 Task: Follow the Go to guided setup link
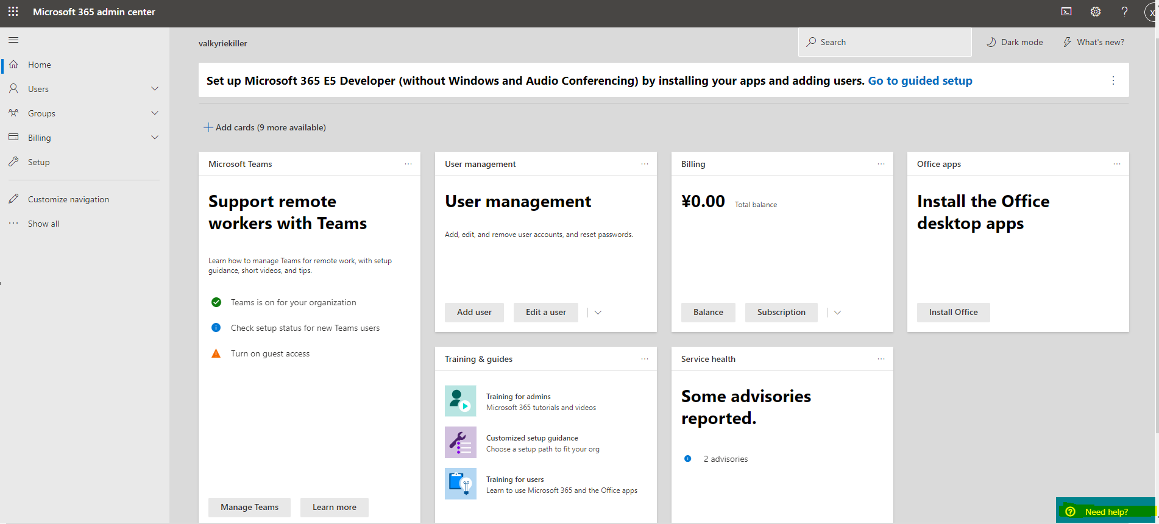pos(920,80)
